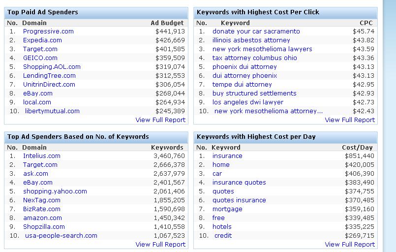Open the 'quotes insurance' keyword
The image size is (396, 252).
239,200
